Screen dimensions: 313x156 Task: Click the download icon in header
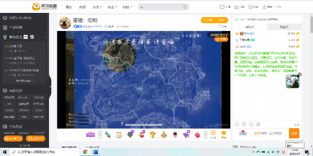coord(237,7)
